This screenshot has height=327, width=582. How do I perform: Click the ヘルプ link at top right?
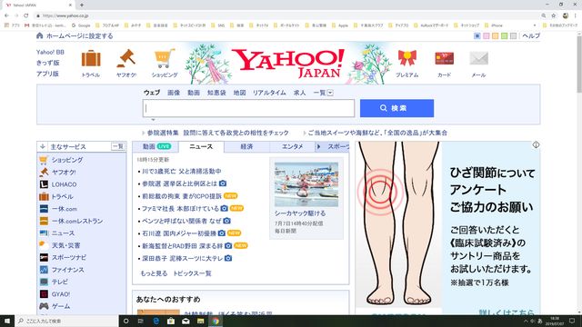tap(531, 36)
